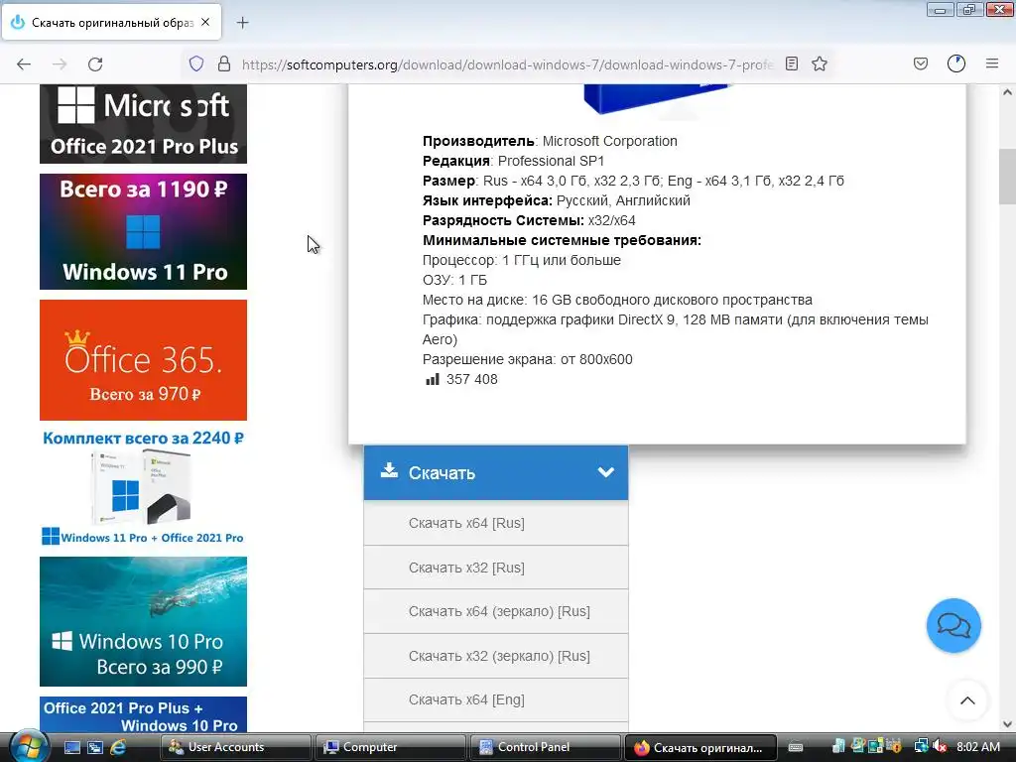Click the 8:02 AM clock

[978, 747]
